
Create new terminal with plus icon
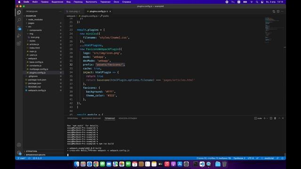[264, 118]
